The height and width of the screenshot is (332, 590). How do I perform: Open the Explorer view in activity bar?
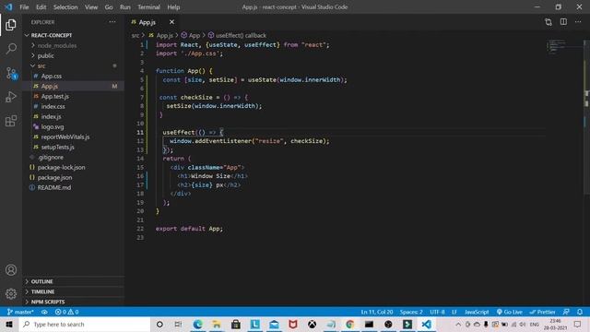(11, 25)
